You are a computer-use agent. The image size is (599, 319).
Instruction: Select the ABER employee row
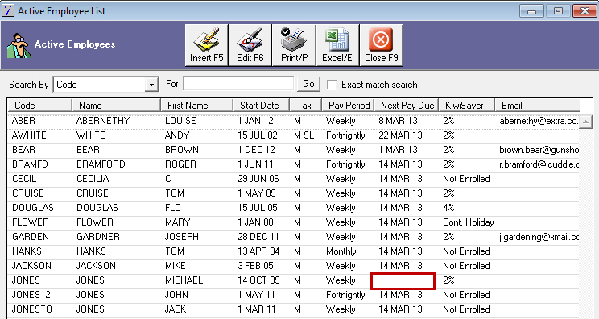[x=293, y=121]
